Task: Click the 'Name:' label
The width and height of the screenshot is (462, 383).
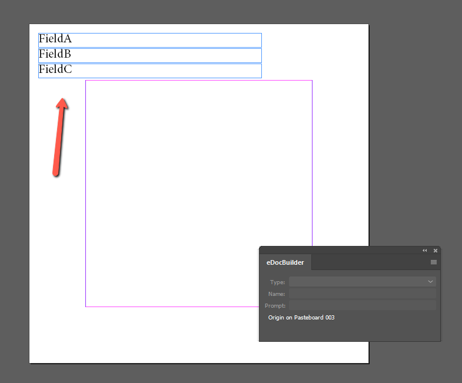Action: click(277, 294)
